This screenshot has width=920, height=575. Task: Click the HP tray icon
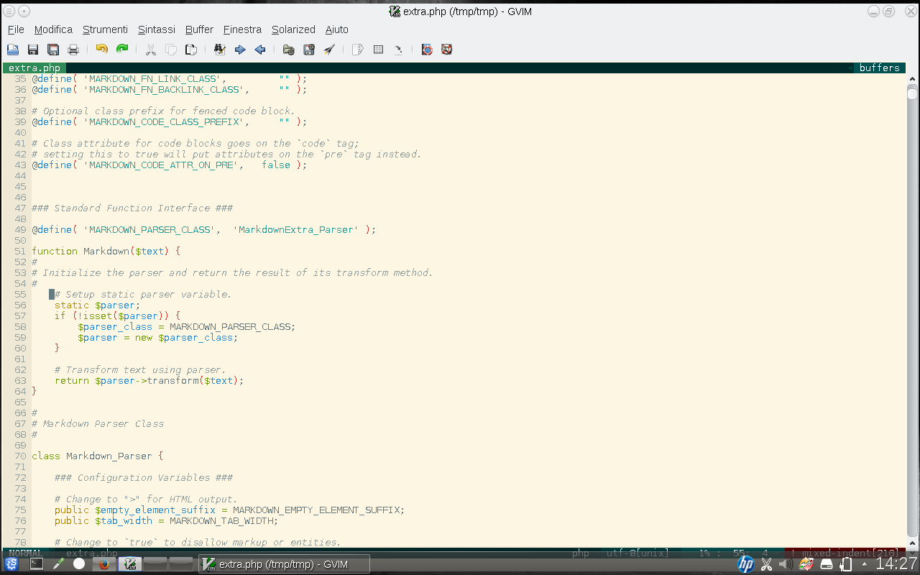pyautogui.click(x=745, y=564)
